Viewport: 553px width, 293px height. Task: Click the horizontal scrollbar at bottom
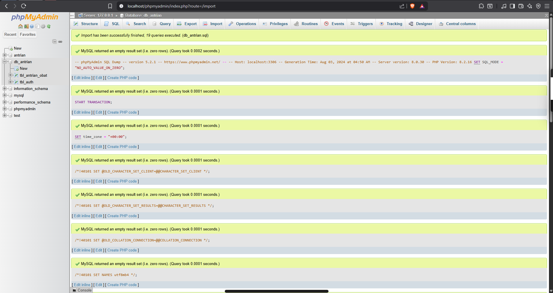(x=276, y=291)
